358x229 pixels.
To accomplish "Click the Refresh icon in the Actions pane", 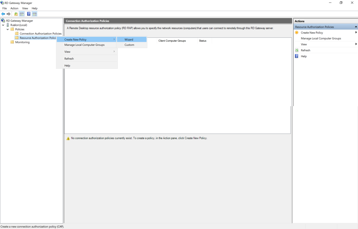I will pos(297,50).
